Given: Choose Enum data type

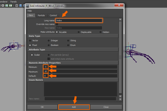Looking at the screenshot, I should [x=68, y=45].
